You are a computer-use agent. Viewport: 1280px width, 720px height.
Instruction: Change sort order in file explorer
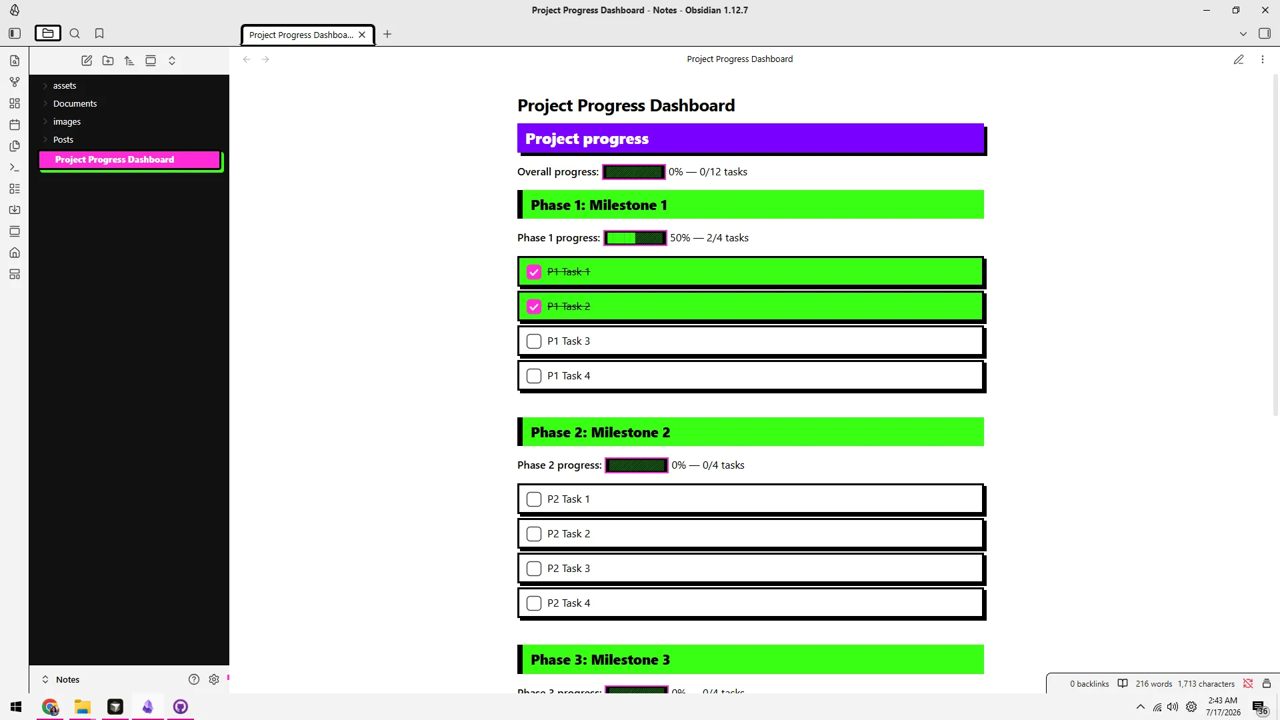[x=129, y=61]
